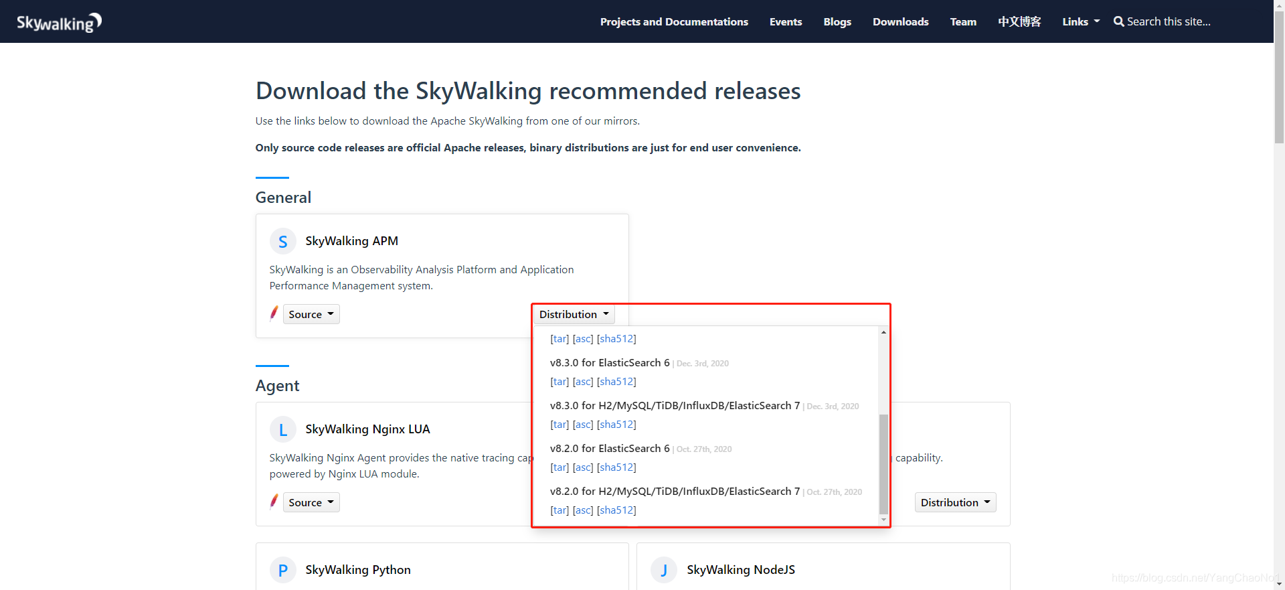The width and height of the screenshot is (1285, 590).
Task: Click the SkyWalking Nginx LUA 'L' avatar icon
Action: click(x=282, y=429)
